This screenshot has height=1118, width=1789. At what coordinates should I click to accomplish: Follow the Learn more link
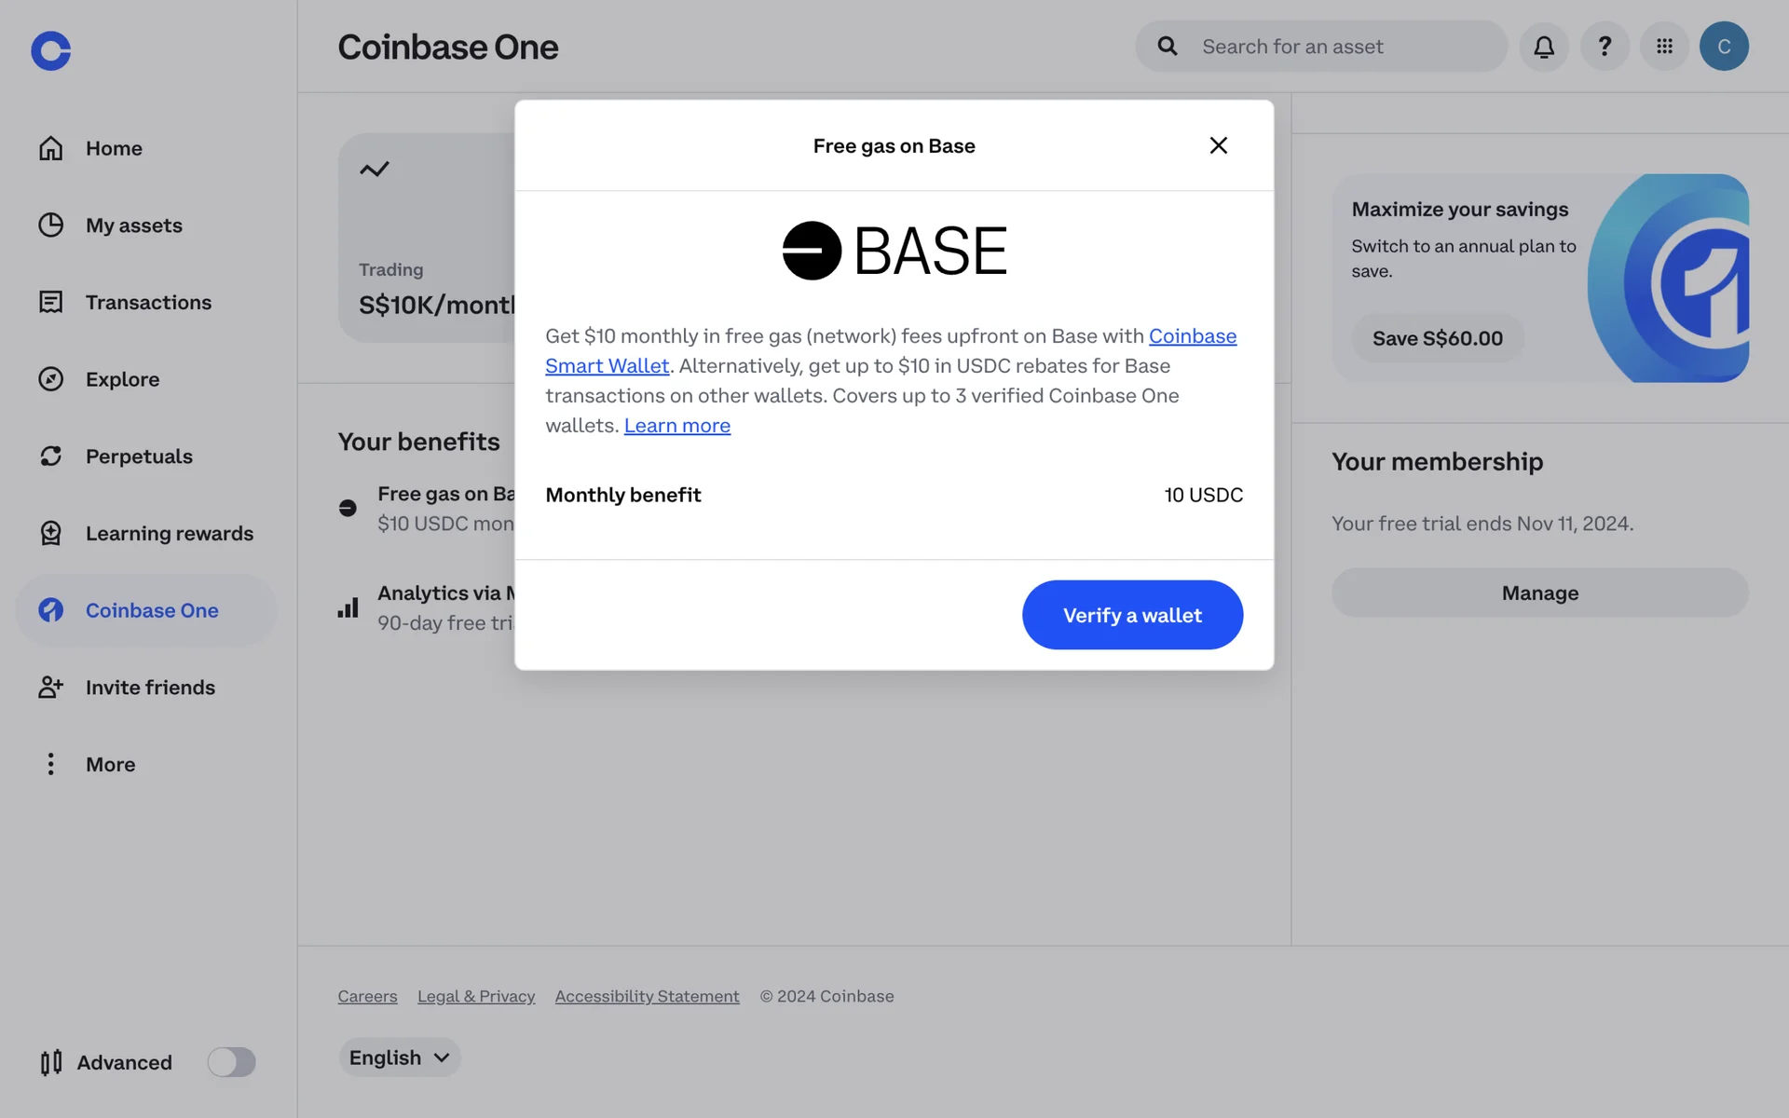[677, 426]
